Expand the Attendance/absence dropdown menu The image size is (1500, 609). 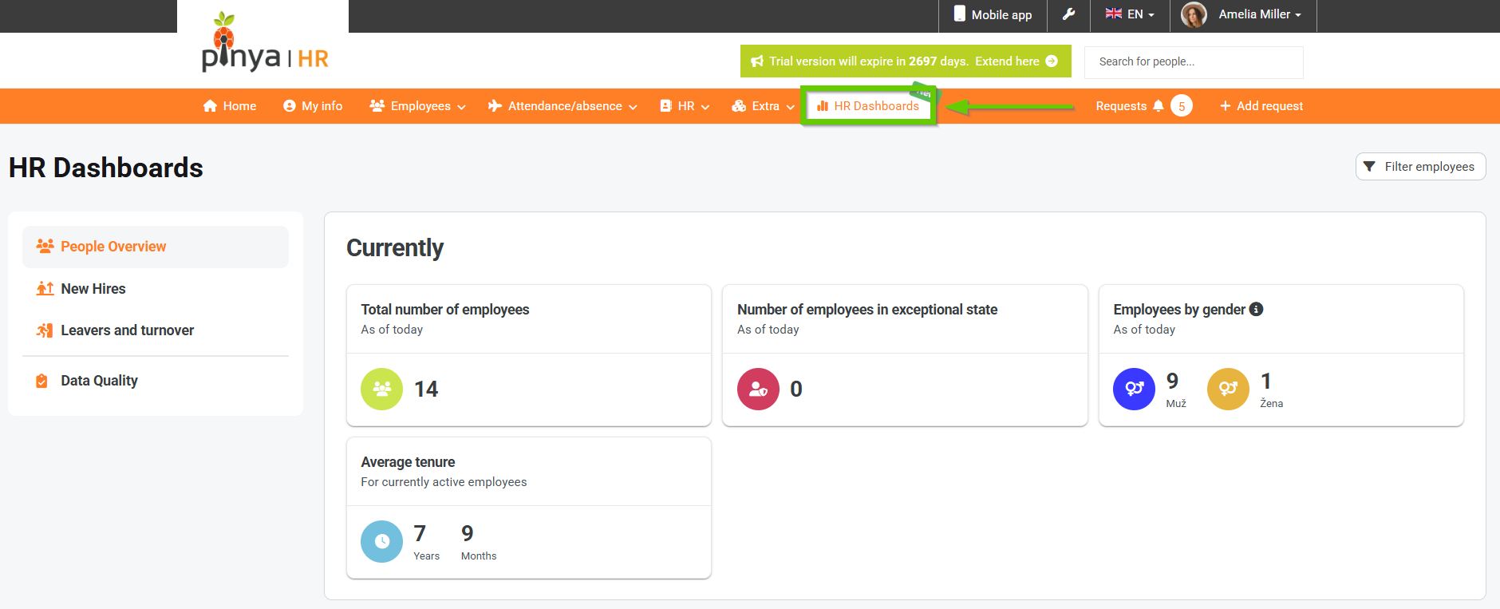(562, 106)
